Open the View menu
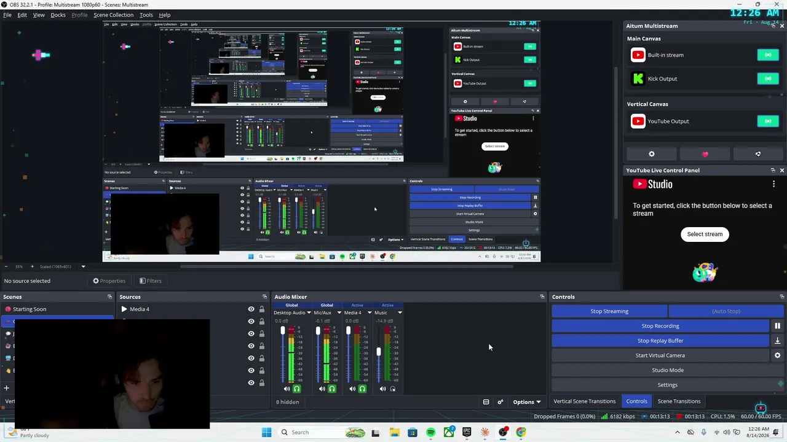Image resolution: width=787 pixels, height=442 pixels. point(39,15)
